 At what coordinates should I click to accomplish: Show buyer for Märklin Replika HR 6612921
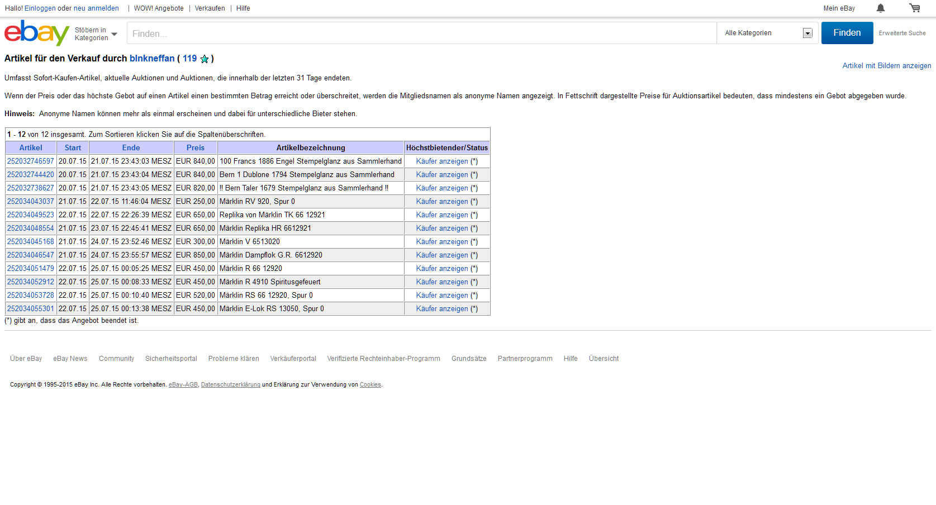coord(442,228)
